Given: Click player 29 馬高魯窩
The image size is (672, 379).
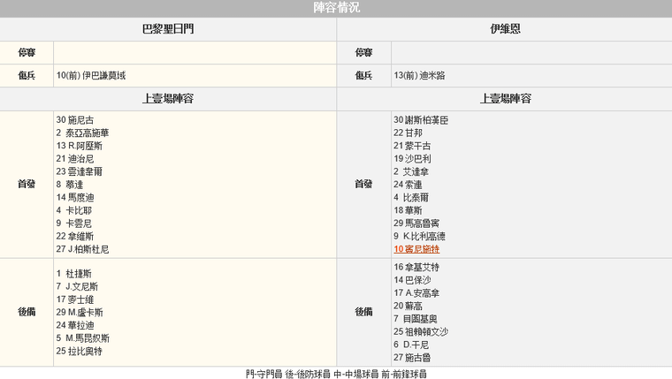Looking at the screenshot, I should [416, 224].
